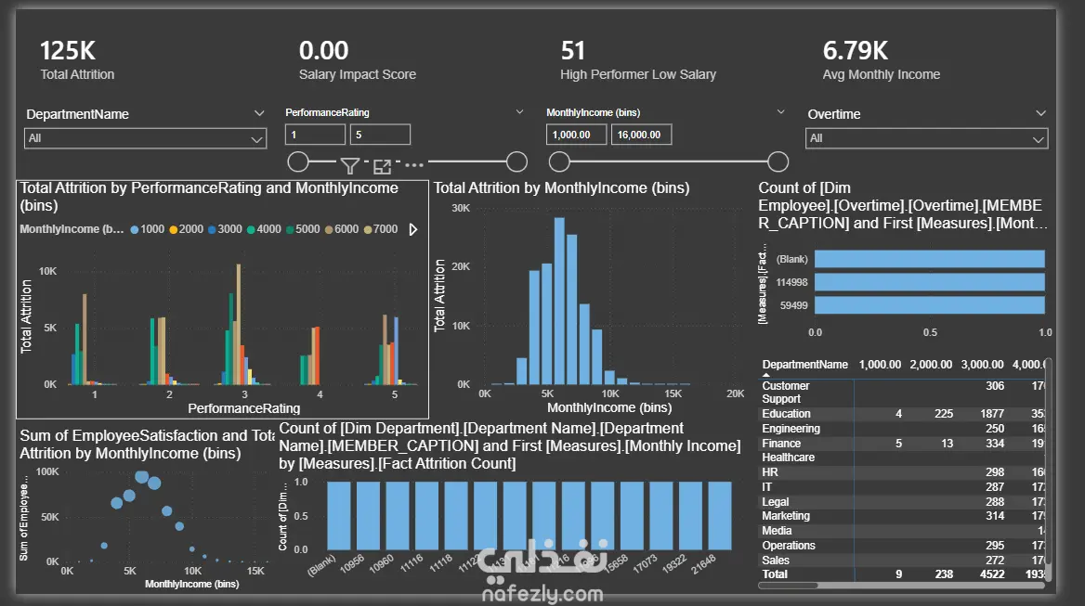
Task: Select the Marketing row in the table
Action: (x=902, y=515)
